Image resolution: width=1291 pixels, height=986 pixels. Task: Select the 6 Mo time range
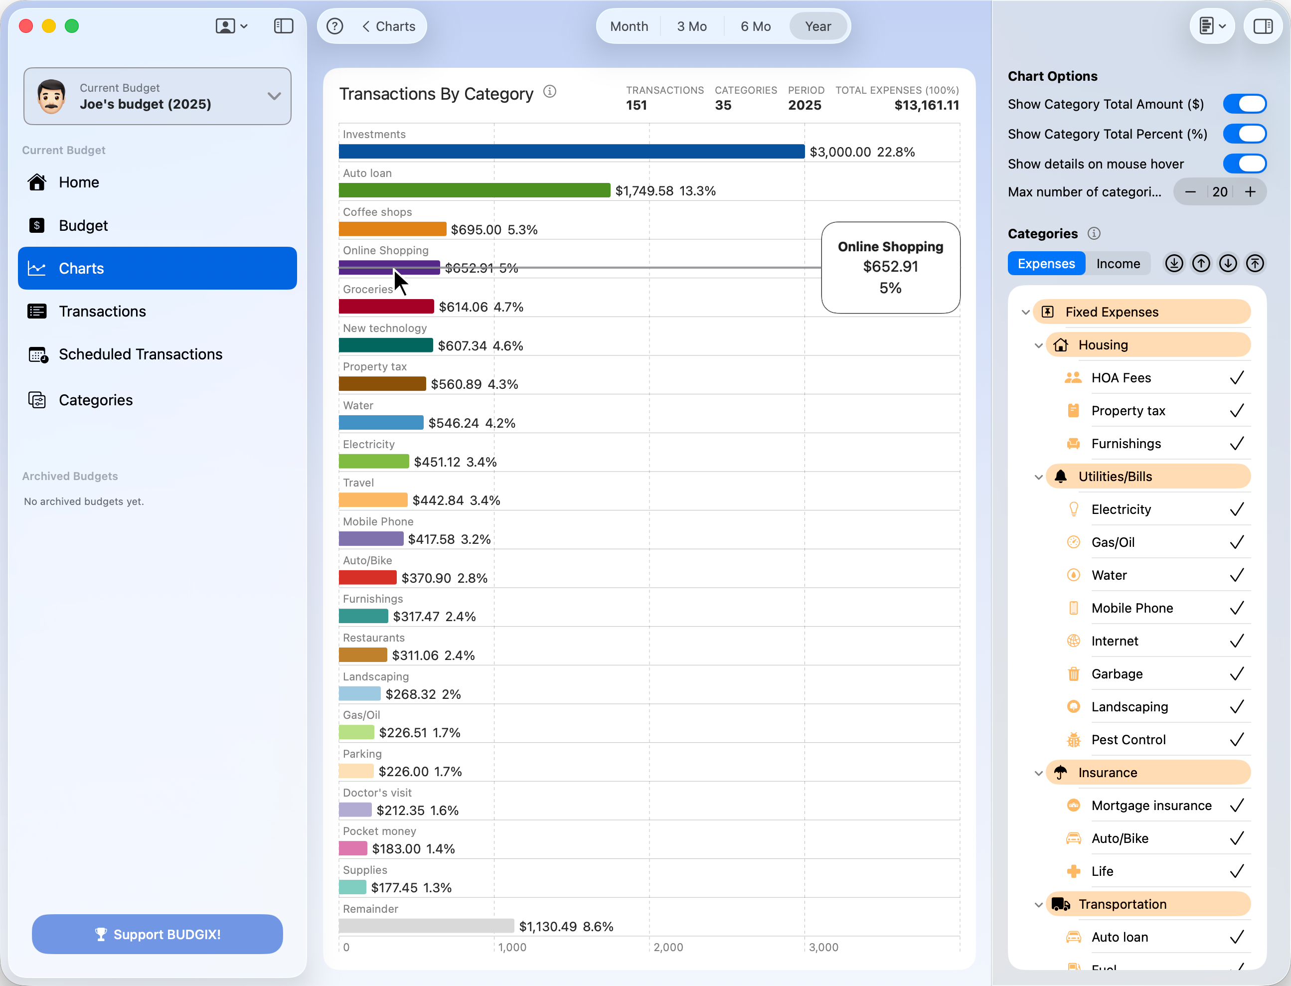point(755,26)
